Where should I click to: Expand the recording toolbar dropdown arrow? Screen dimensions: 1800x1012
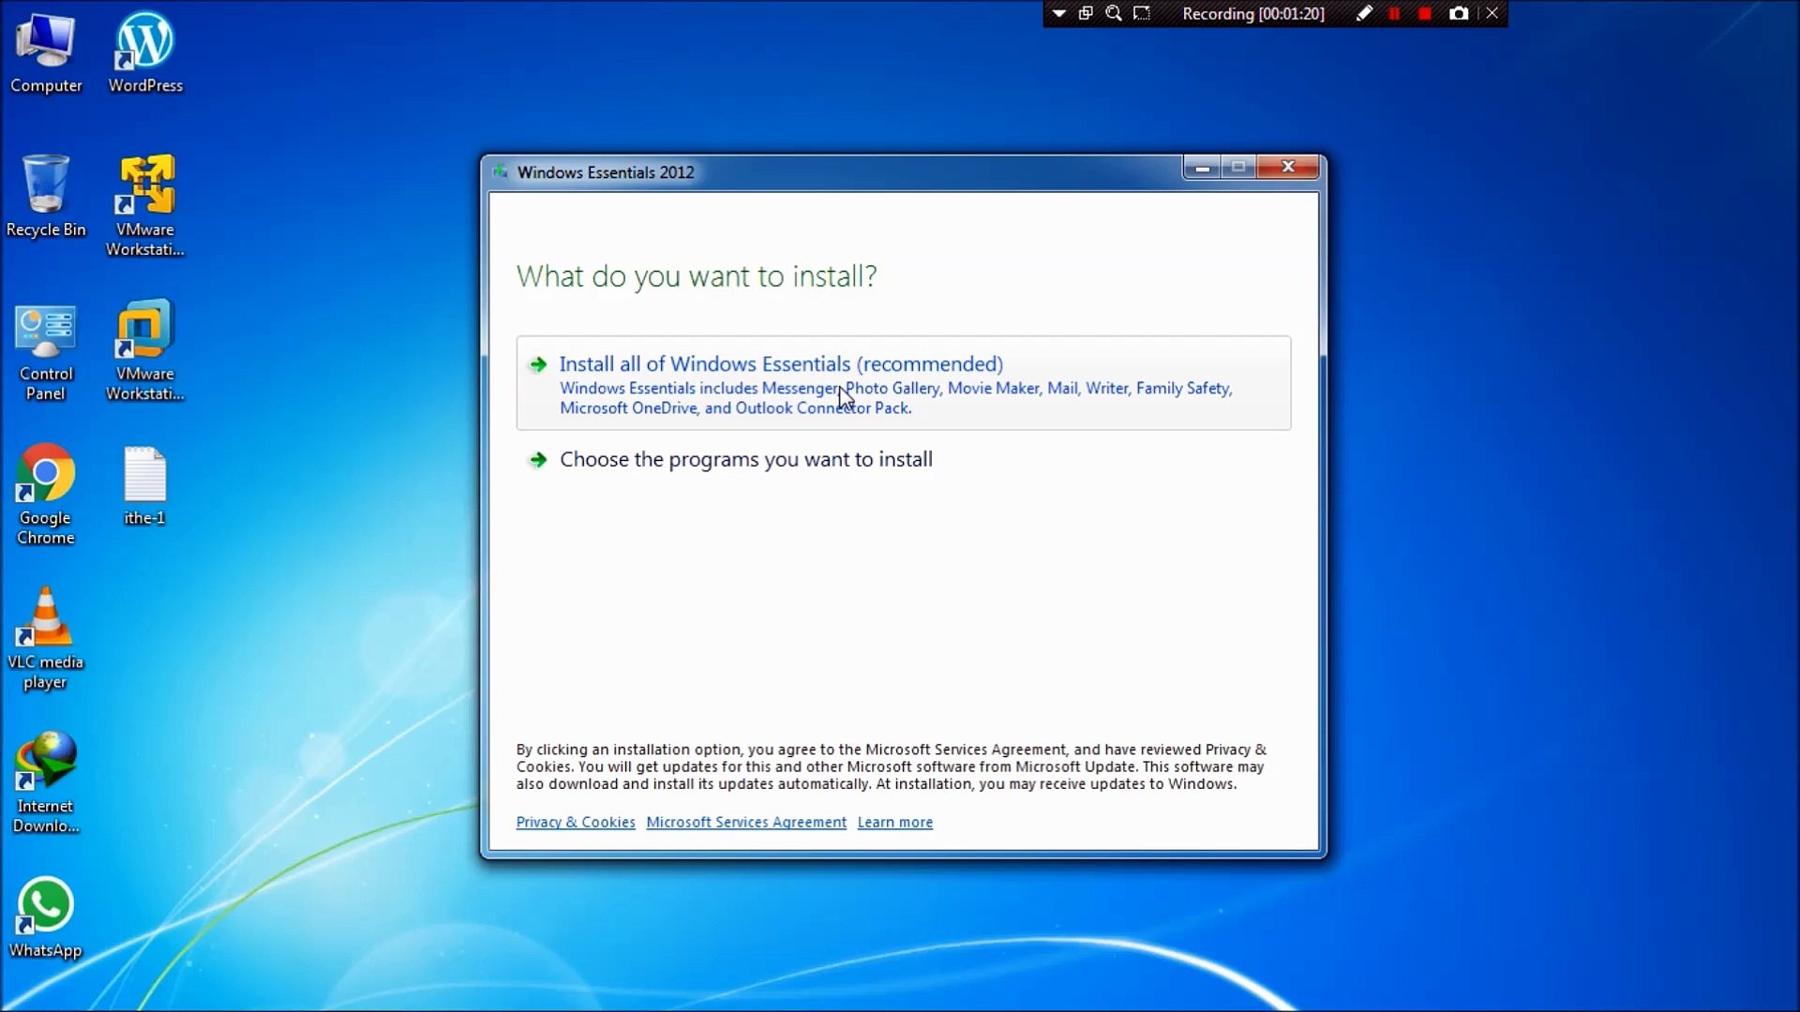[1058, 14]
